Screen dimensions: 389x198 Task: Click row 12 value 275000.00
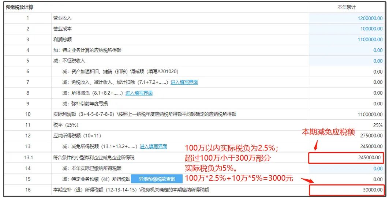pos(371,136)
